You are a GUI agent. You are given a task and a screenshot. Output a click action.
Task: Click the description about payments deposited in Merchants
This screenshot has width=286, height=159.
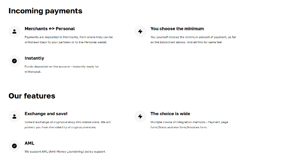[x=69, y=40]
